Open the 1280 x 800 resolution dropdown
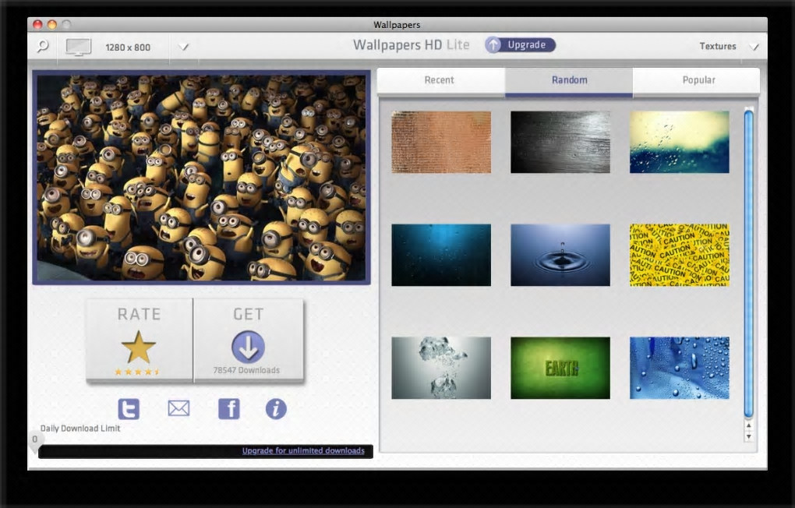Screen dimensions: 795x508 point(184,47)
